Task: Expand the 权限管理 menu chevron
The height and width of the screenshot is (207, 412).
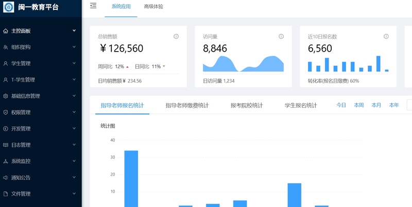Action: click(74, 112)
